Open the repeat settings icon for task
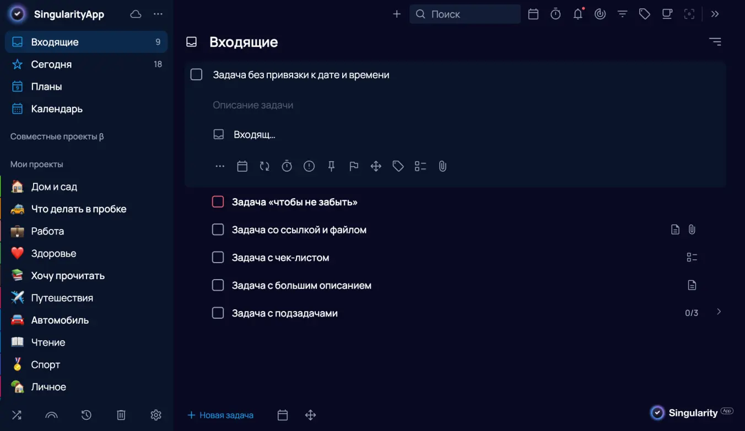Image resolution: width=745 pixels, height=431 pixels. pos(264,166)
